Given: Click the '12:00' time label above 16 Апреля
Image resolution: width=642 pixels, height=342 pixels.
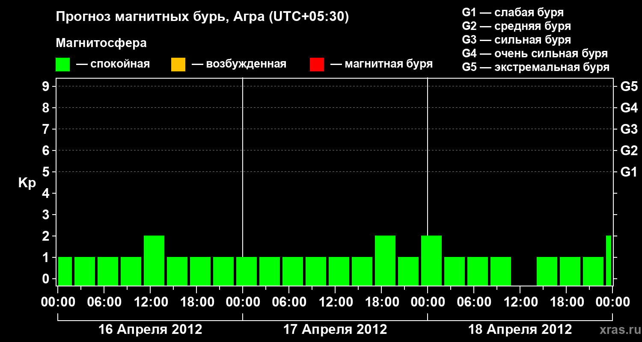Looking at the screenshot, I should (x=150, y=302).
